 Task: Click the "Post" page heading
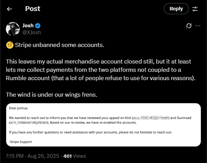tap(33, 9)
